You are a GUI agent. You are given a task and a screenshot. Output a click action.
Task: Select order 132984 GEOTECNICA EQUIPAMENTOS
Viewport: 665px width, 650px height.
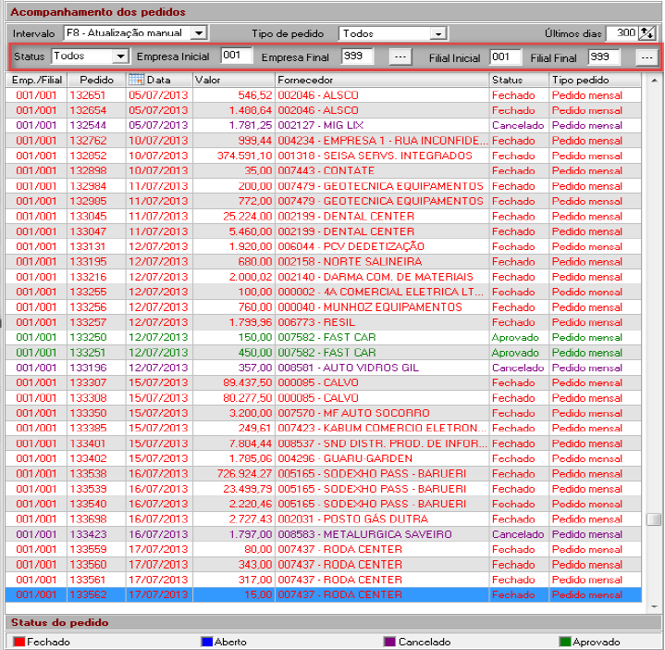click(323, 186)
